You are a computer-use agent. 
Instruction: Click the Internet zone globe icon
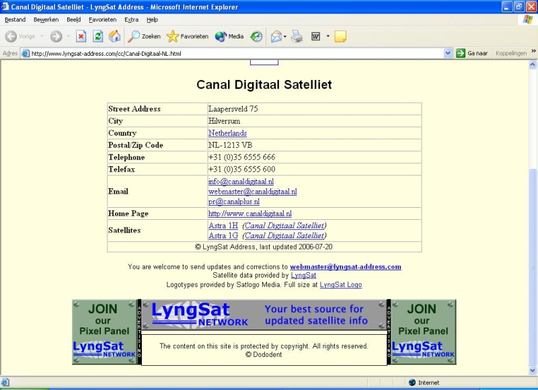click(x=412, y=383)
